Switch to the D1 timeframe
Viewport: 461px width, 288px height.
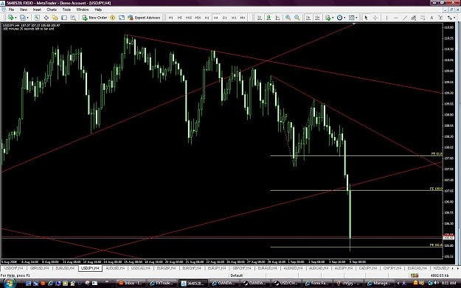(225, 18)
